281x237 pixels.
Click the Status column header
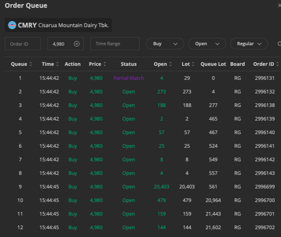tap(128, 64)
